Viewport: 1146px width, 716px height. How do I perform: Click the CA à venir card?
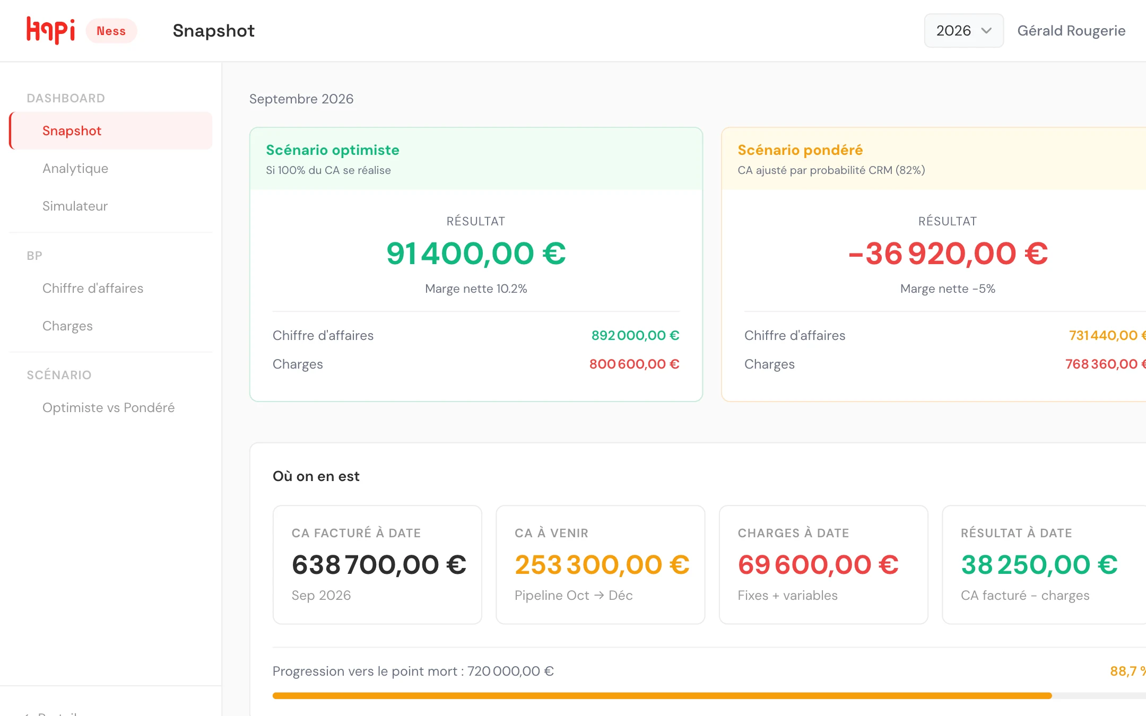pyautogui.click(x=600, y=565)
